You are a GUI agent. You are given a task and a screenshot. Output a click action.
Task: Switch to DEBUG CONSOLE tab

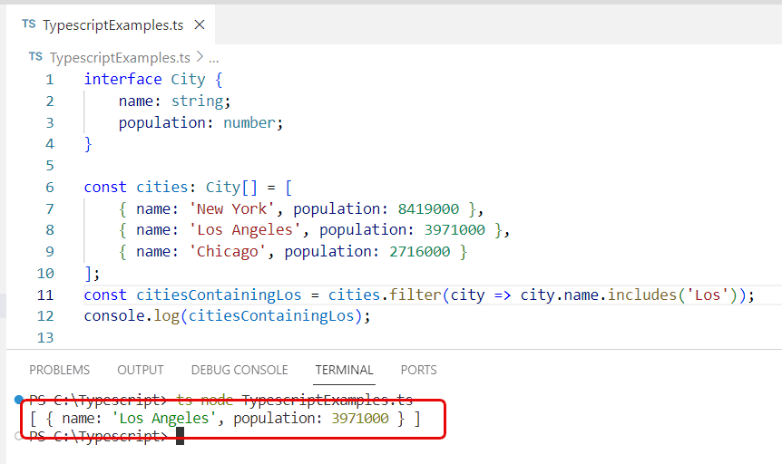coord(239,370)
